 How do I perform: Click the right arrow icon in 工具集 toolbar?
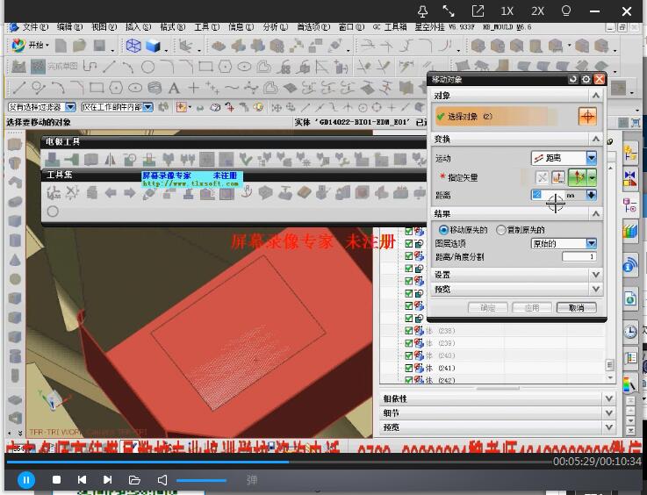click(130, 192)
